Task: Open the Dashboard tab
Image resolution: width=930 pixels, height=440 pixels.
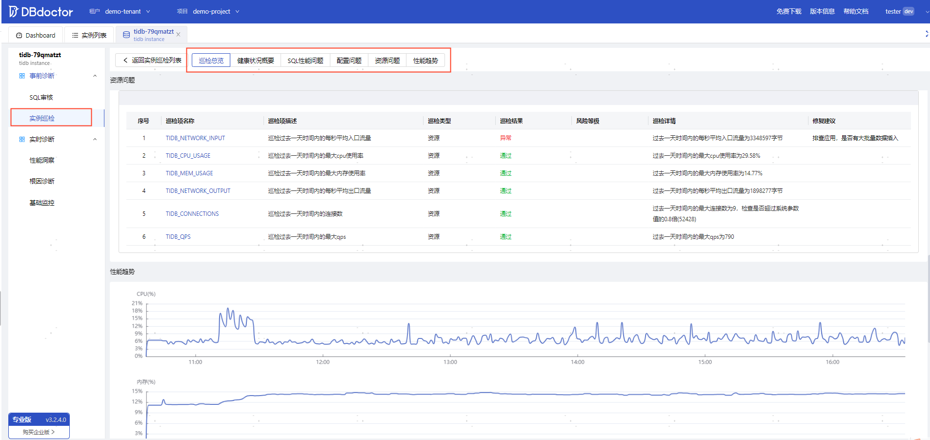Action: coord(36,35)
